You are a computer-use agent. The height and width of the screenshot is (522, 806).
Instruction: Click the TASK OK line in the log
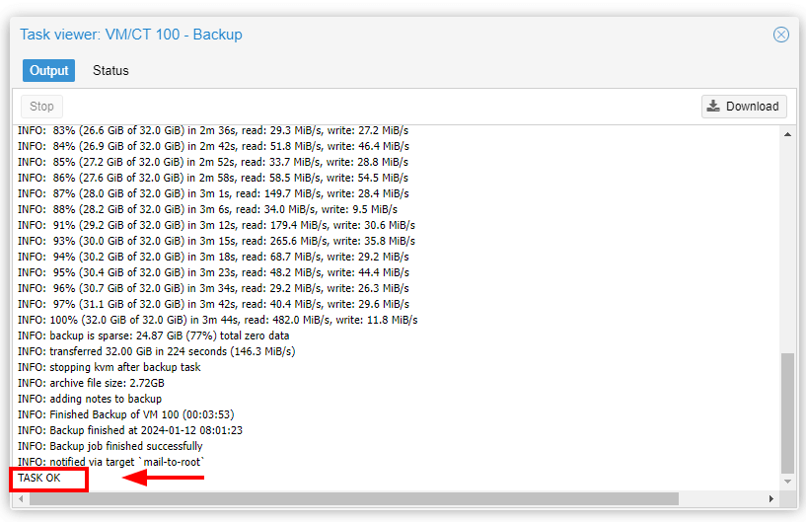tap(39, 479)
